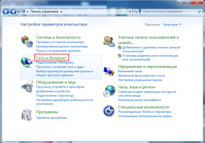Go back using the Back arrow button
This screenshot has height=143, width=205.
point(6,12)
